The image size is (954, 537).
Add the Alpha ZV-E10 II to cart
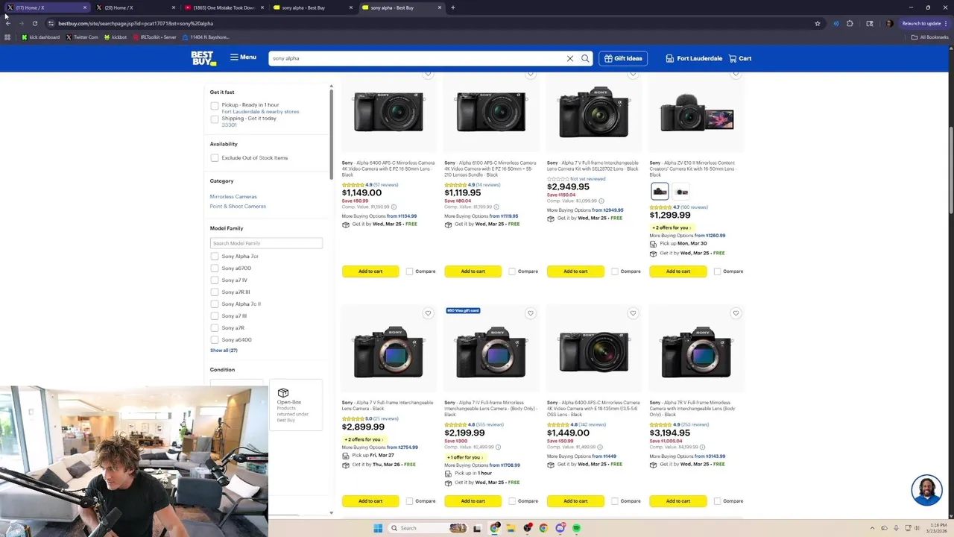678,271
